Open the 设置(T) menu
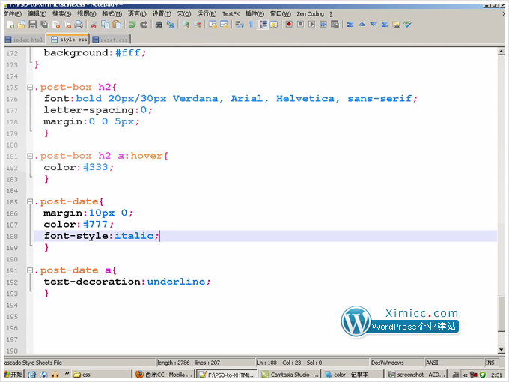The height and width of the screenshot is (382, 509). (162, 14)
